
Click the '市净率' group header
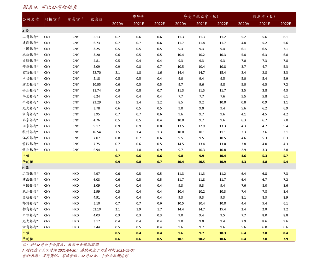(x=139, y=16)
